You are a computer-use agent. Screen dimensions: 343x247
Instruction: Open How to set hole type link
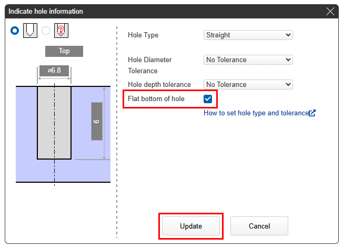point(256,113)
